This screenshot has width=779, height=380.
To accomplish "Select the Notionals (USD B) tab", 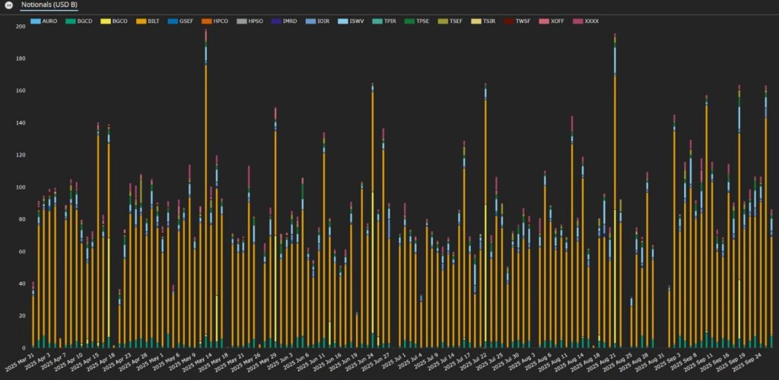I will click(49, 5).
